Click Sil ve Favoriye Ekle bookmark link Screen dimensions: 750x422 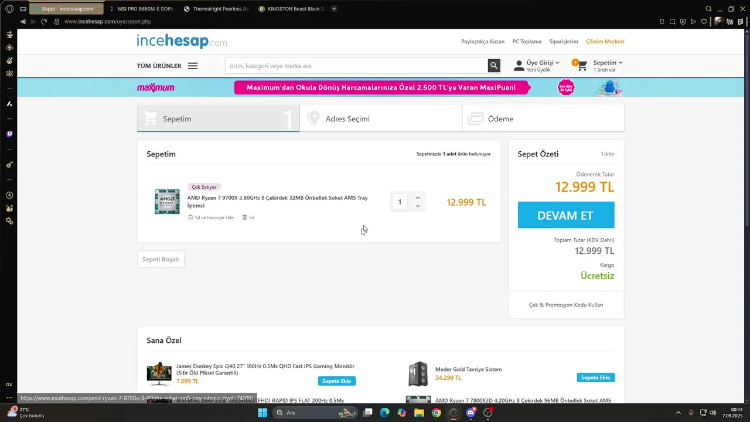pos(211,217)
